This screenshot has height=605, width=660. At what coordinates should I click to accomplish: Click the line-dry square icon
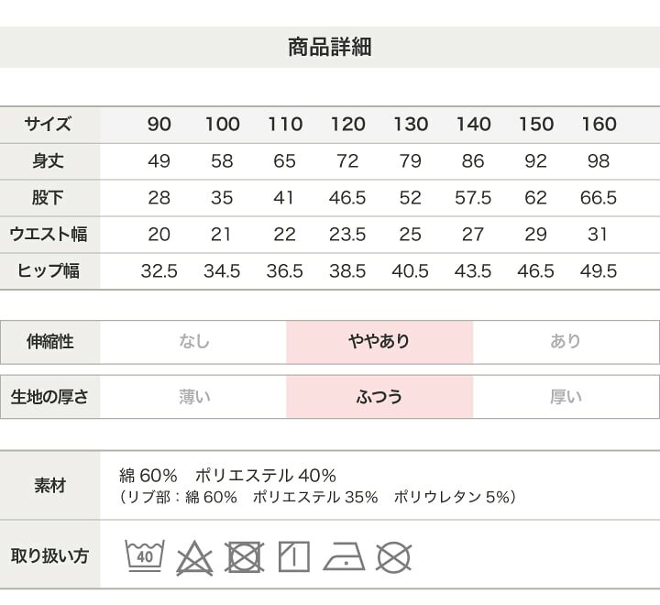[x=294, y=556]
